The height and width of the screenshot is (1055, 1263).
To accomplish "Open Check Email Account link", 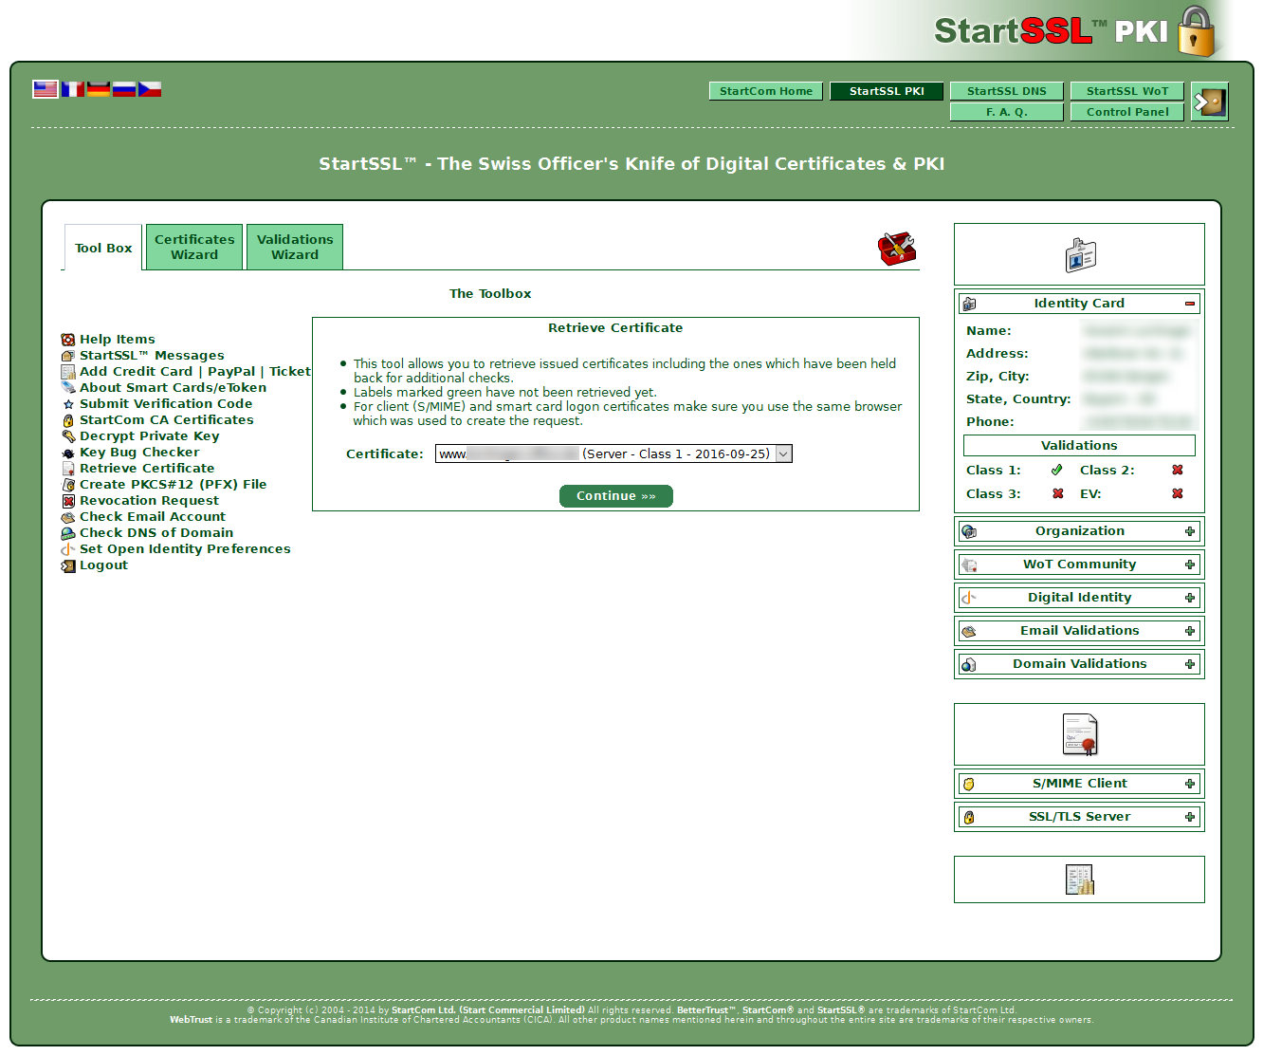I will click(x=153, y=517).
